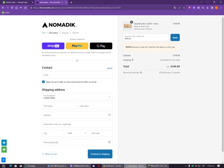This screenshot has height=168, width=224.
Task: Click the City field
Action: point(53,133)
